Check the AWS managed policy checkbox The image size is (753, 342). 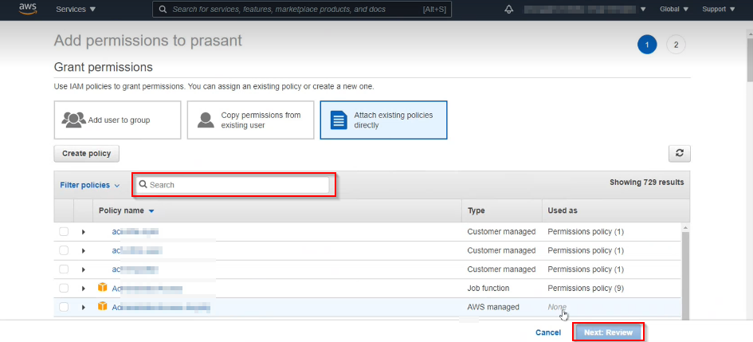click(x=64, y=306)
